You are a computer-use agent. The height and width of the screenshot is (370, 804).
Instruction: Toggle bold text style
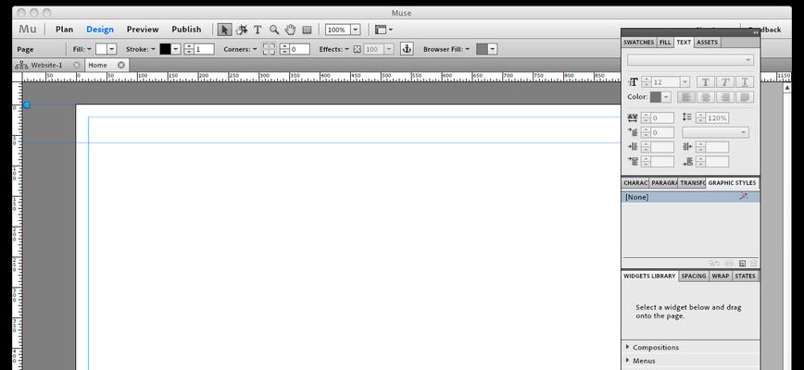[706, 82]
